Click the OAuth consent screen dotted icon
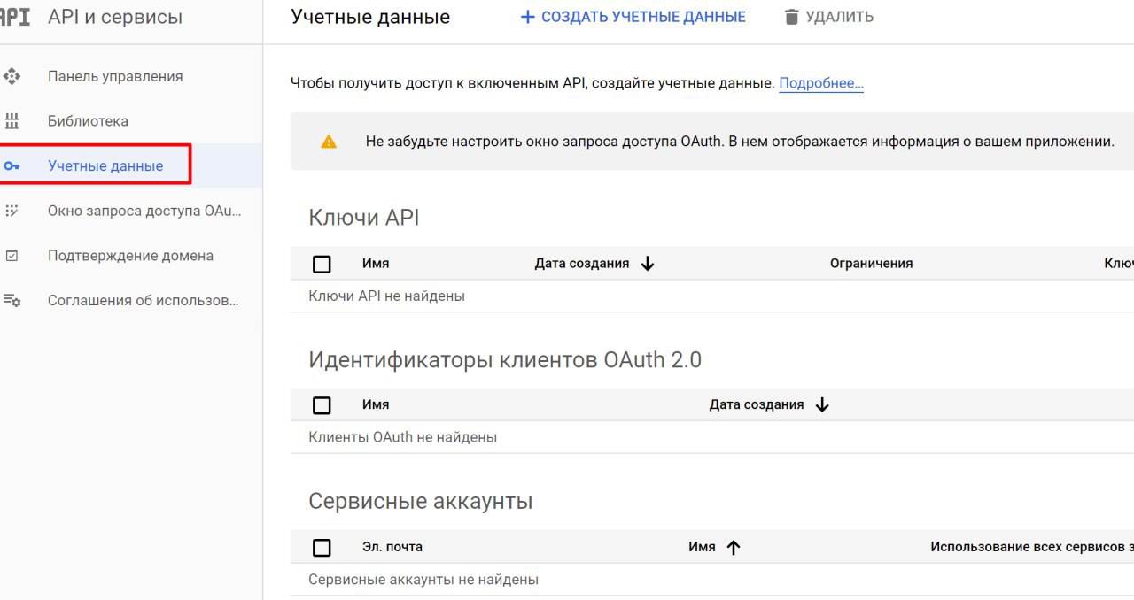The width and height of the screenshot is (1134, 600). [x=12, y=211]
